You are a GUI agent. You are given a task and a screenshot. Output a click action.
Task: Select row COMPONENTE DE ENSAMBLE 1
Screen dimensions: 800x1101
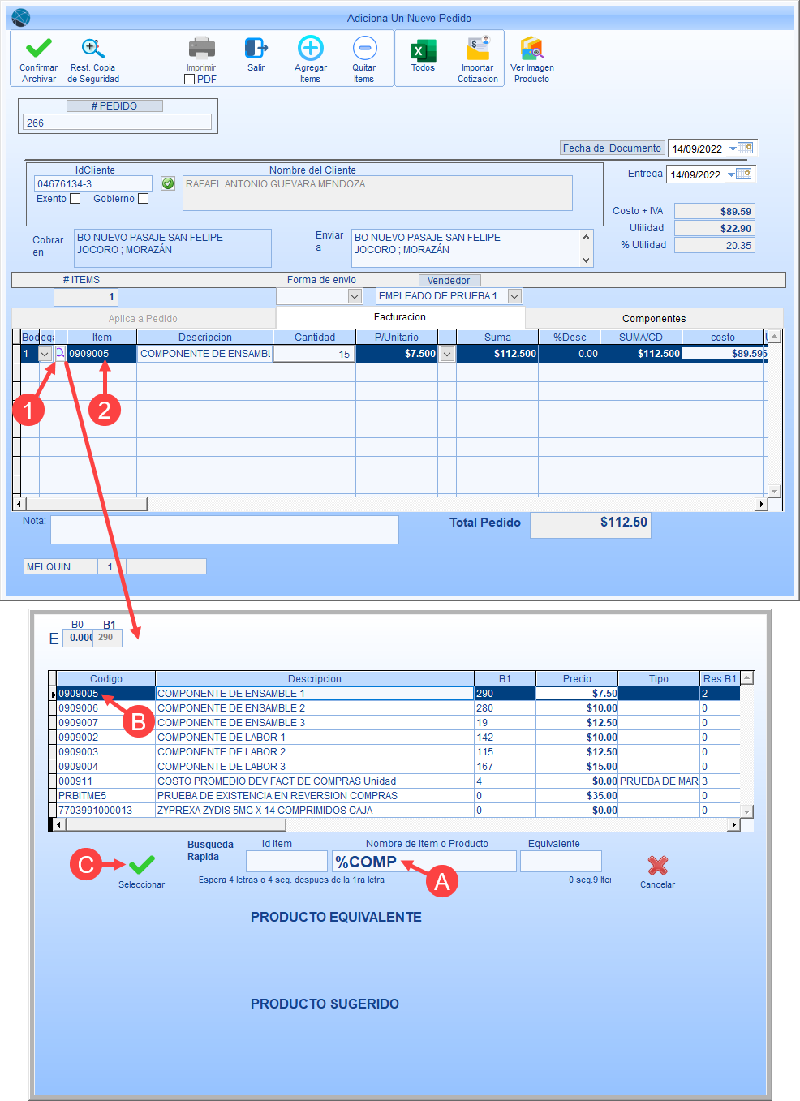(394, 694)
